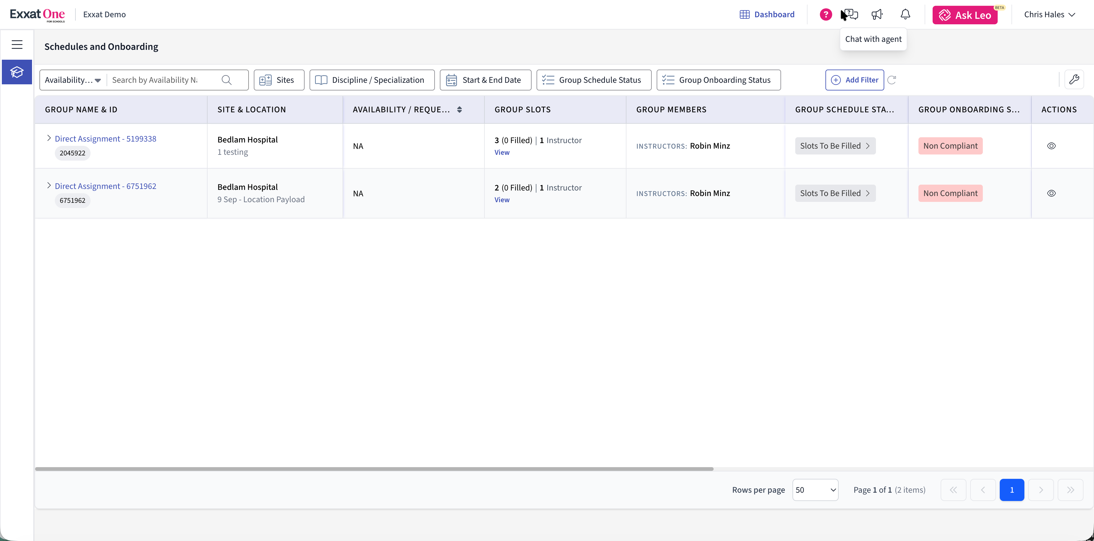Open the announcements megaphone icon
1094x541 pixels.
coord(877,15)
